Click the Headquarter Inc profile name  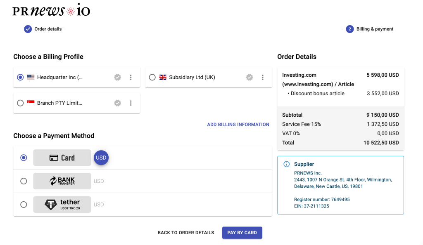60,77
